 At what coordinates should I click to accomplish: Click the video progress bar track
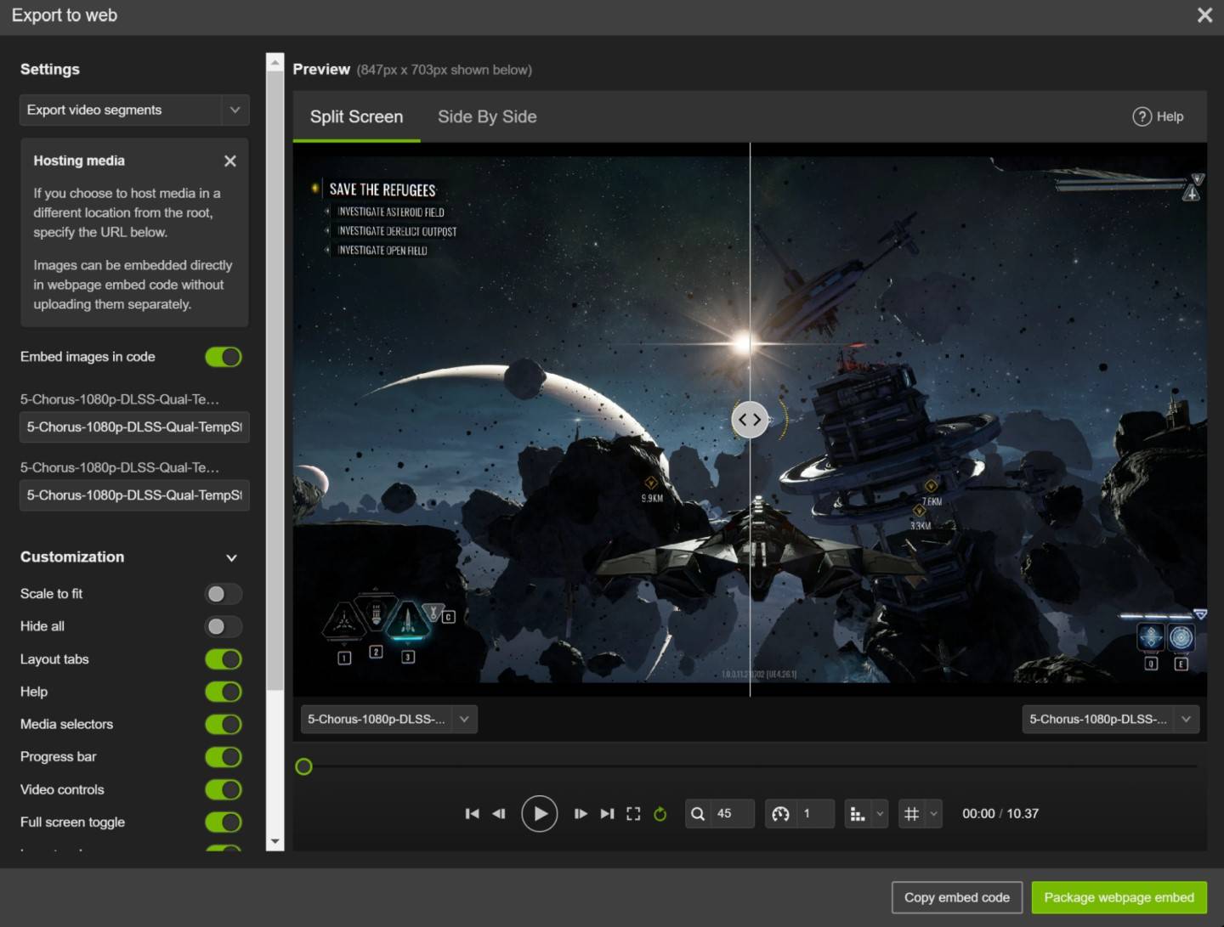[x=750, y=767]
